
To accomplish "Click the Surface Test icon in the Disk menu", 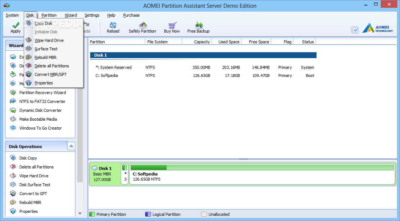I will tap(29, 48).
